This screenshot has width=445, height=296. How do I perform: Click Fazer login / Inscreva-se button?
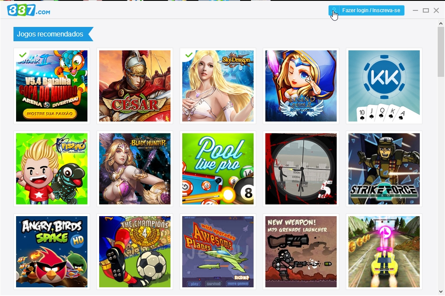366,10
